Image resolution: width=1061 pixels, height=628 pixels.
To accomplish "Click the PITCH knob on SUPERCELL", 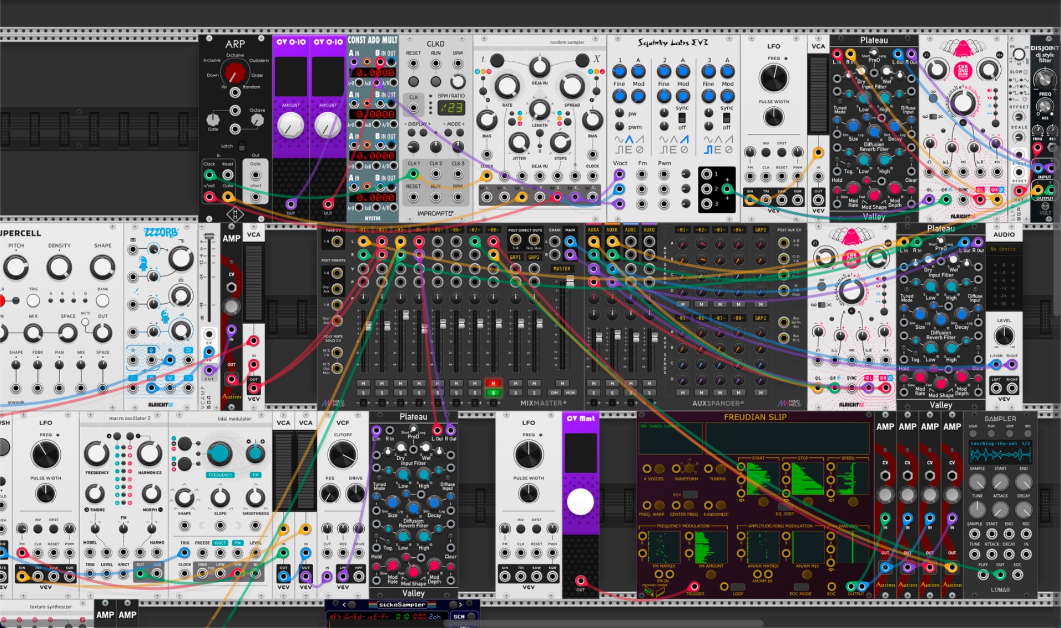I will pyautogui.click(x=16, y=268).
